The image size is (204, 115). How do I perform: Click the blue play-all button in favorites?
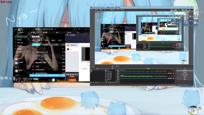coord(36,44)
